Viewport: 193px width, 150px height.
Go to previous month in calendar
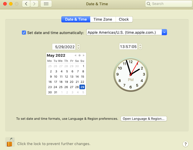[x=75, y=56]
